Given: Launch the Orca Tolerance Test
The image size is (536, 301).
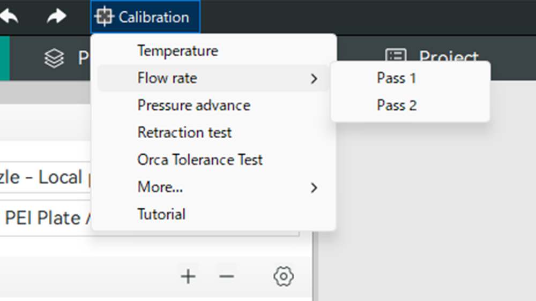Looking at the screenshot, I should coord(200,160).
